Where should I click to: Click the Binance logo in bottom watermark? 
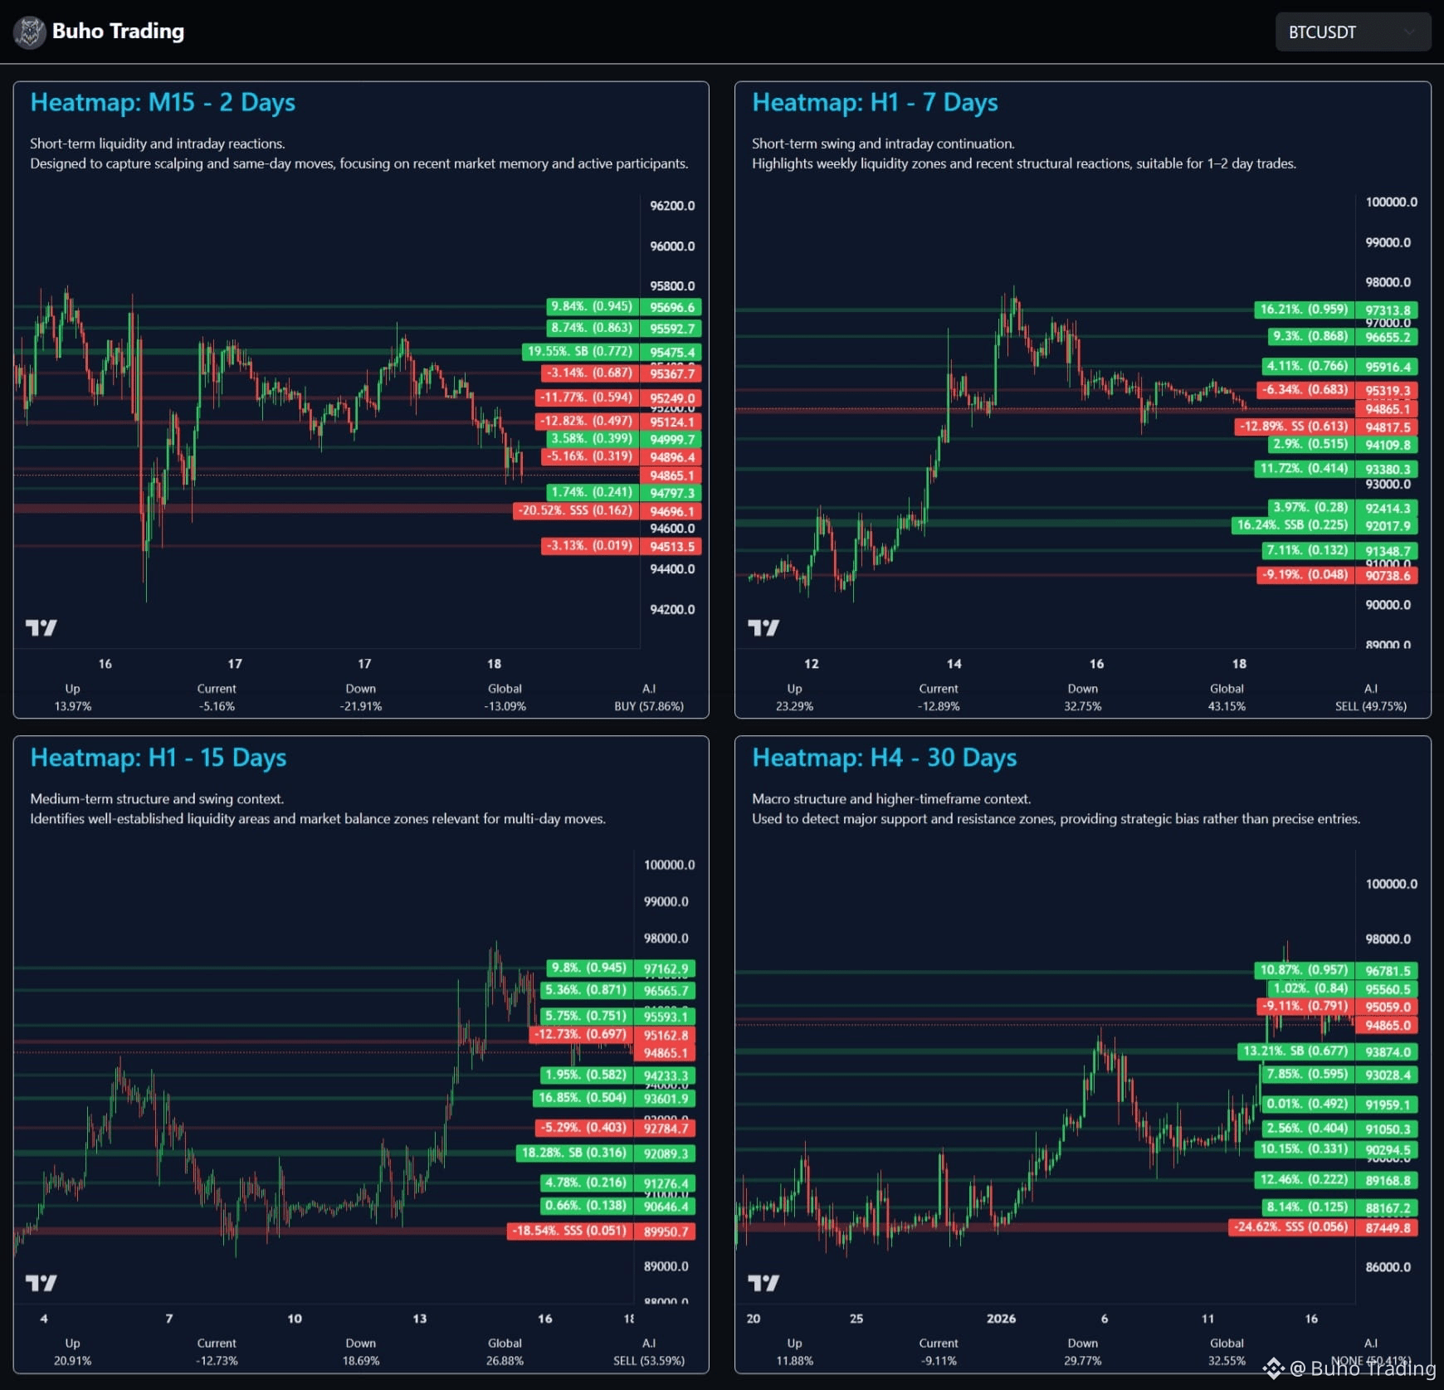coord(1273,1368)
